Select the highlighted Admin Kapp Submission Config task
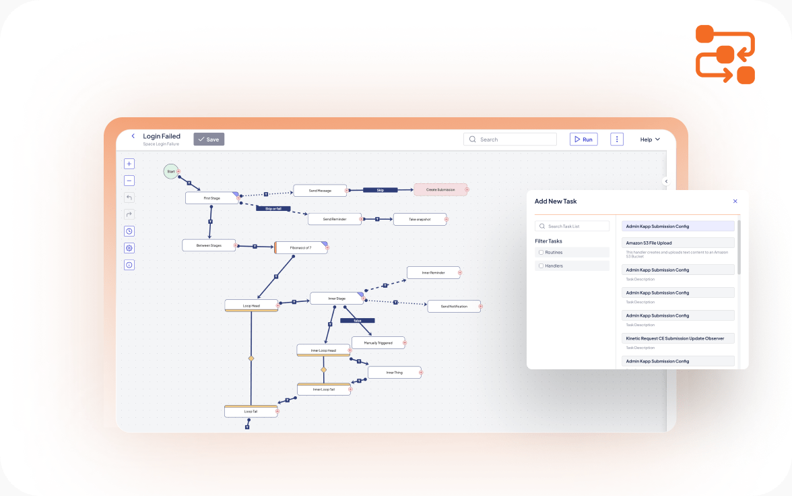792x496 pixels. [678, 226]
